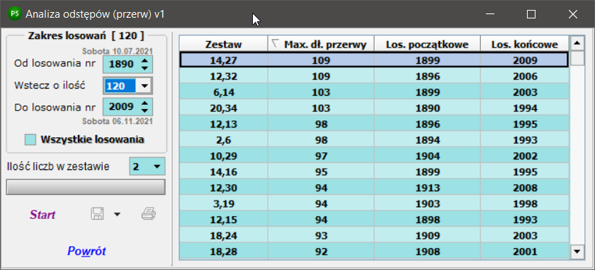This screenshot has height=270, width=595.
Task: Select the row with Zestaw 10,29
Action: [374, 156]
